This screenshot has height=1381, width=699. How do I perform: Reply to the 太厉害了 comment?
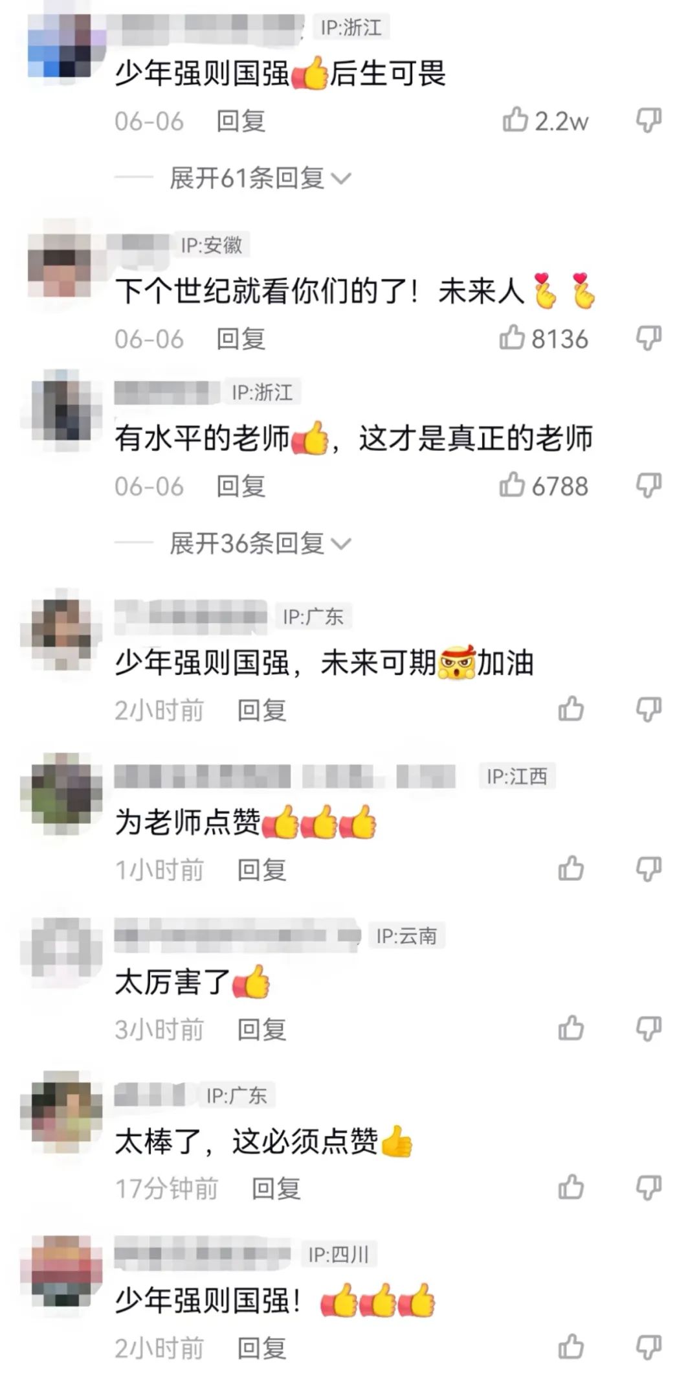(x=261, y=1029)
